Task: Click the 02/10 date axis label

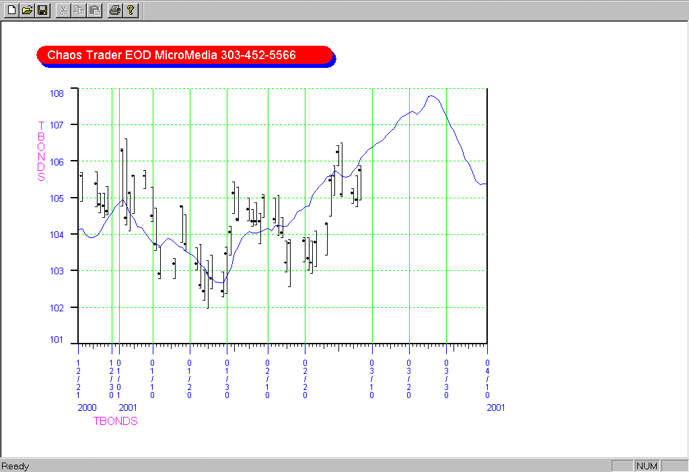Action: coord(268,379)
